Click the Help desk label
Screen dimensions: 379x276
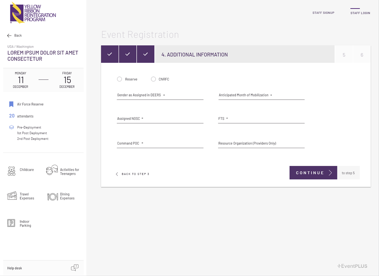pyautogui.click(x=15, y=268)
